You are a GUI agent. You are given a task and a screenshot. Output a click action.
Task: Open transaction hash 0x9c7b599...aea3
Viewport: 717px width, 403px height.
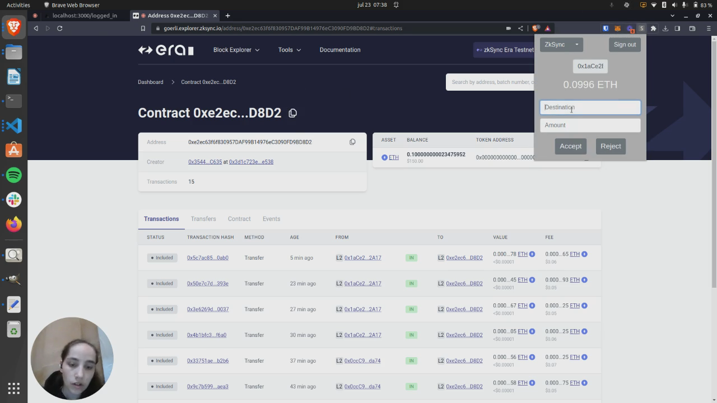click(208, 387)
